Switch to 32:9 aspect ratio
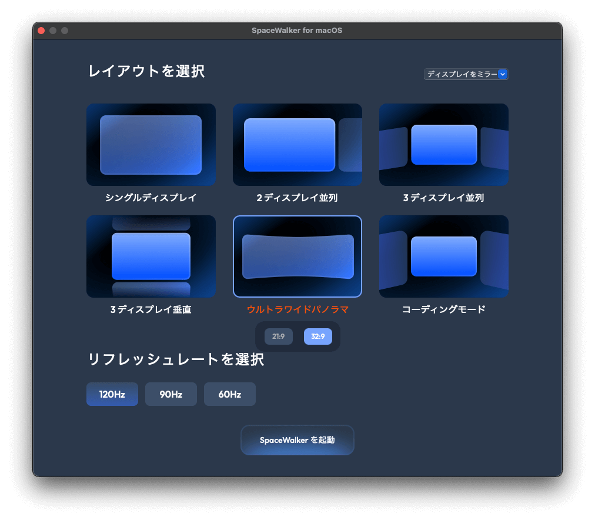595x520 pixels. 317,336
